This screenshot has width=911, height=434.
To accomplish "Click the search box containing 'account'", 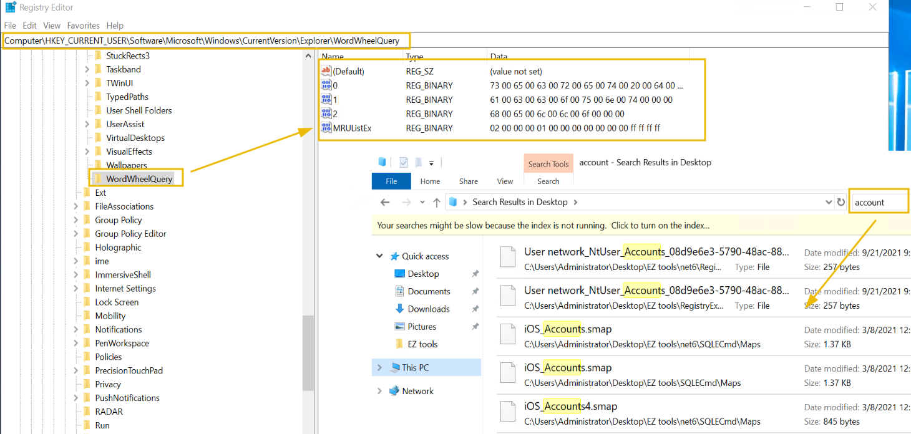I will click(x=878, y=202).
